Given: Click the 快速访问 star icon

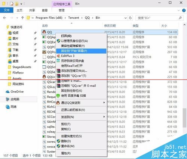Looking at the screenshot, I should click(8, 27).
